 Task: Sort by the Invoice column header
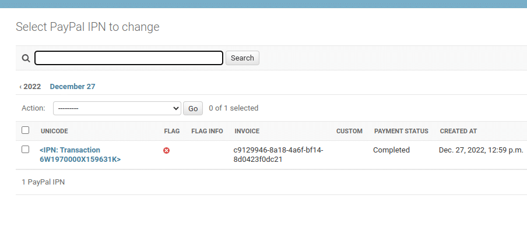(247, 131)
